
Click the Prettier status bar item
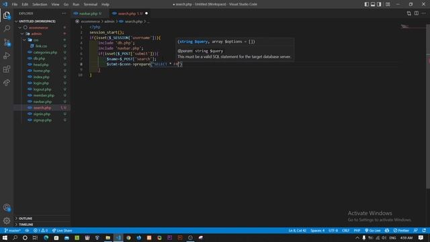tap(401, 231)
